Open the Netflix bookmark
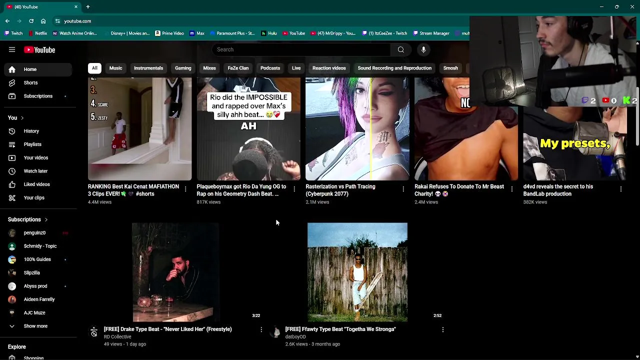The image size is (640, 360). pos(37,33)
